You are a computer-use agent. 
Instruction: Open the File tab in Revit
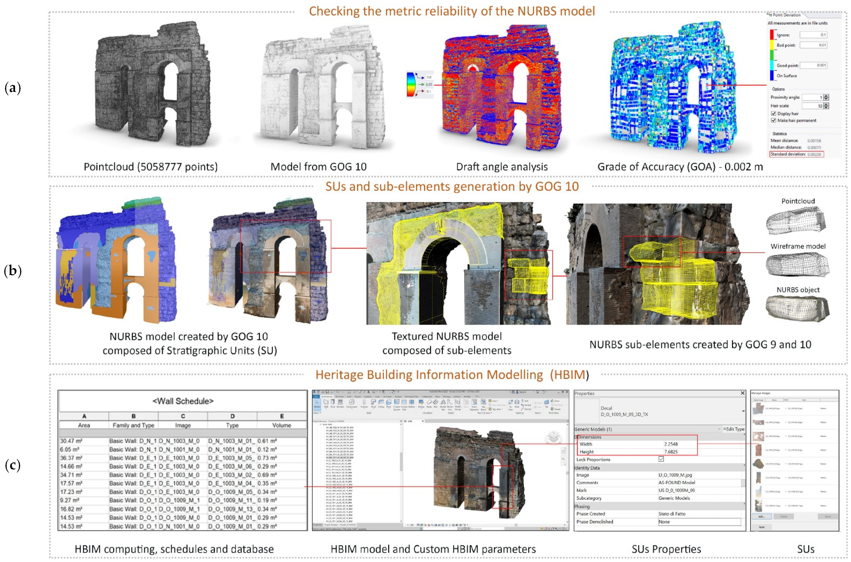pos(316,397)
